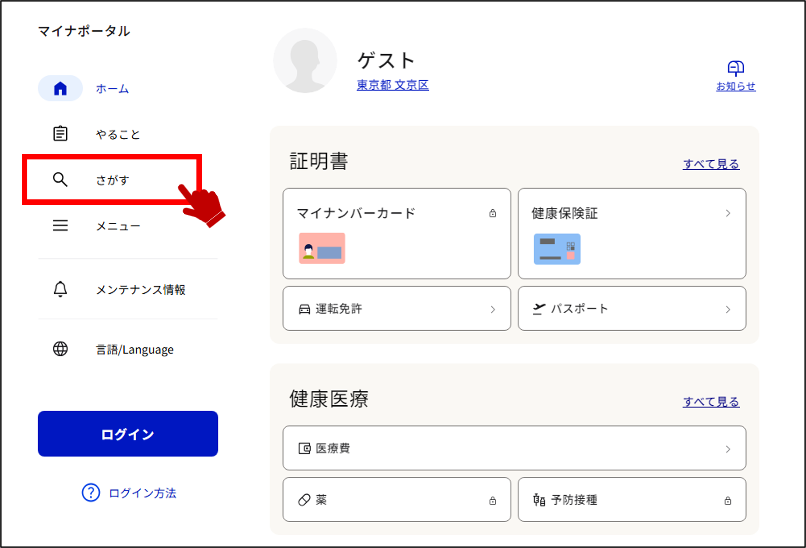This screenshot has width=806, height=548.
Task: Click the health insurance card illustration
Action: [557, 249]
